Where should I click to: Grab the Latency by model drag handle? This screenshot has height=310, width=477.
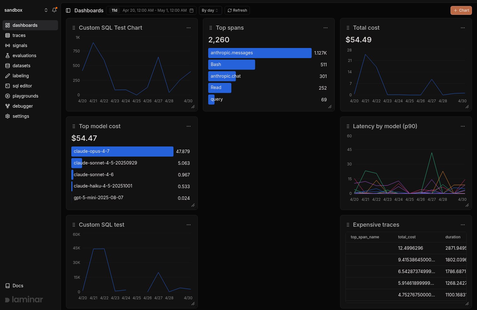(348, 126)
